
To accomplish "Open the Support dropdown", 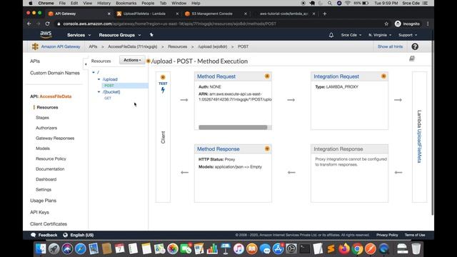I will tap(408, 35).
